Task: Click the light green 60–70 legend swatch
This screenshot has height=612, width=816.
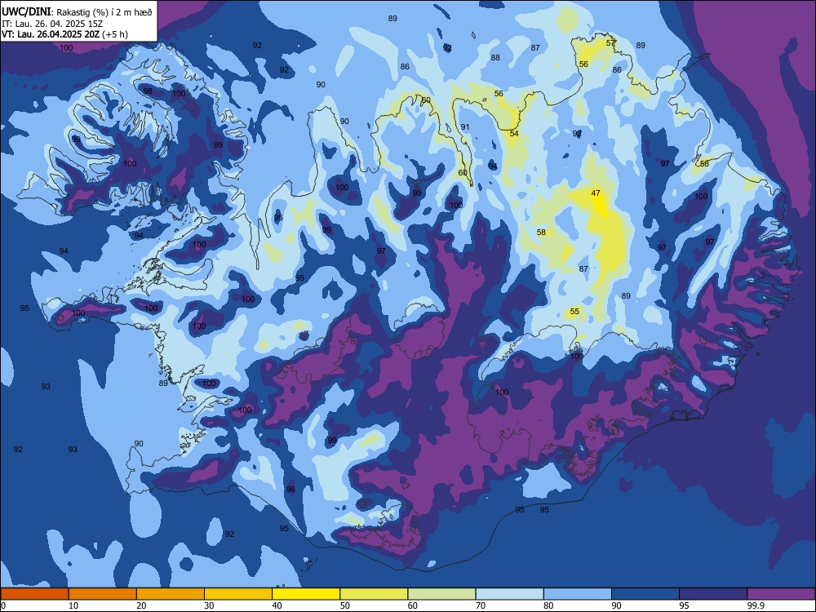Action: click(441, 594)
